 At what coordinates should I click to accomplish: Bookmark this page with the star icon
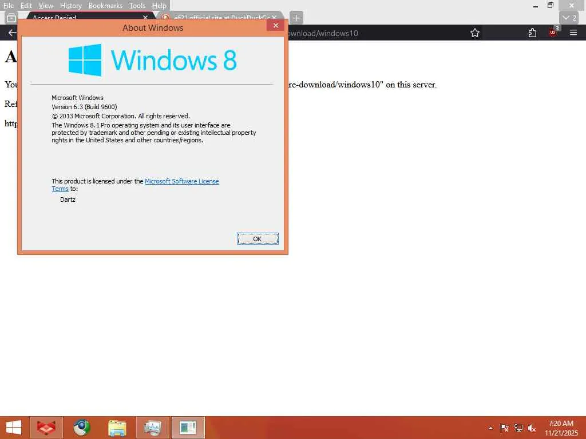tap(475, 33)
